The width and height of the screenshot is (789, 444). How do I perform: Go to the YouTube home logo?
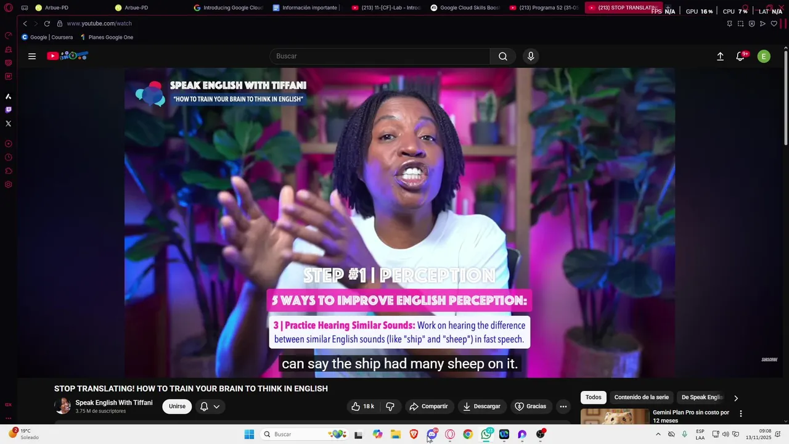click(x=68, y=56)
